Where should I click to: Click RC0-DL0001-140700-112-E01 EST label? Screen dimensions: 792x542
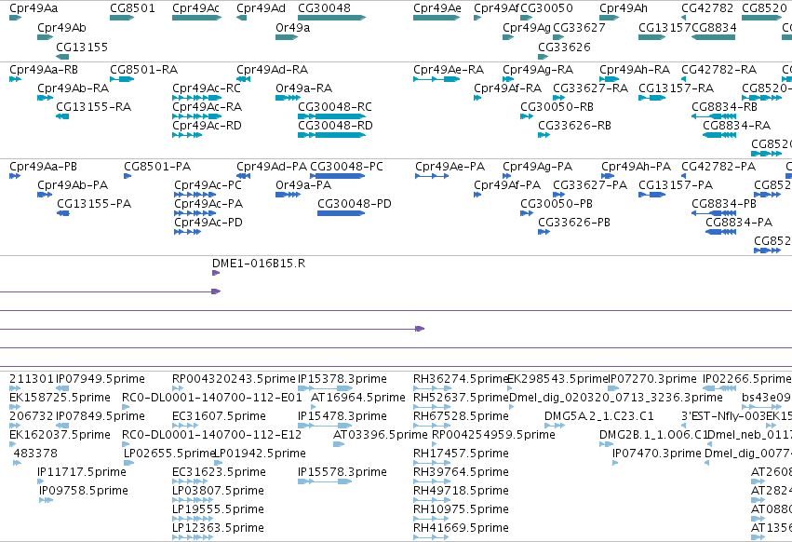(x=212, y=398)
